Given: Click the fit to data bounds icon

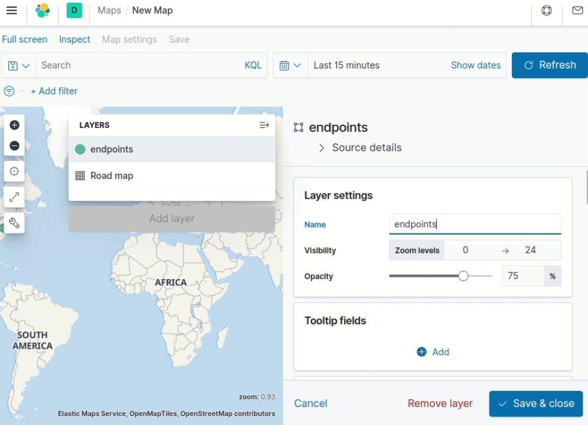Looking at the screenshot, I should pos(14,171).
